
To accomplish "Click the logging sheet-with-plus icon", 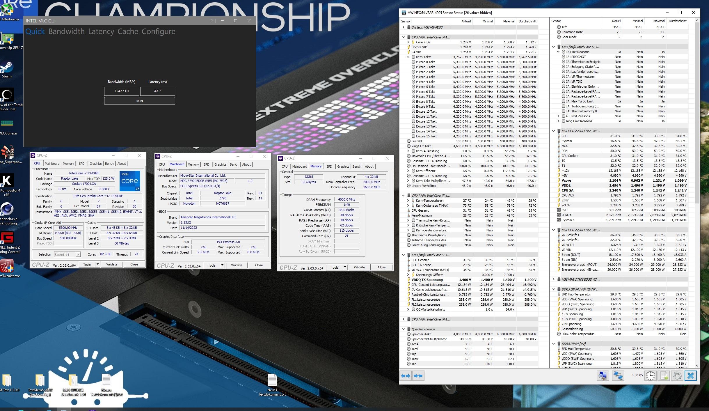I will 664,376.
